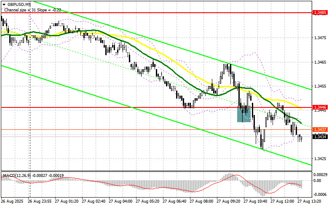The height and width of the screenshot is (206, 329).
Task: Click the 1.3465 price axis label
Action: [321, 62]
